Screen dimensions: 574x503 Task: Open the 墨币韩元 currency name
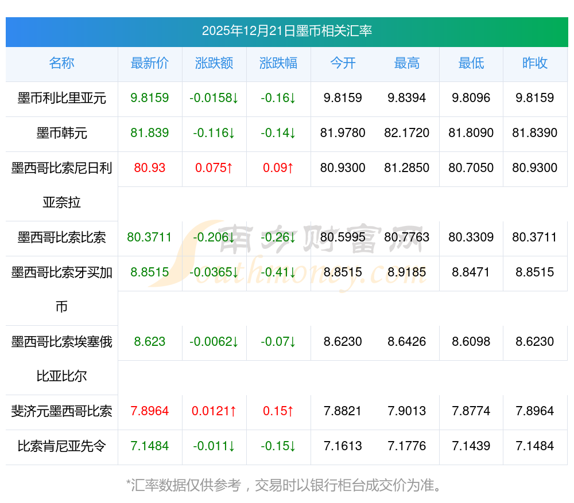pyautogui.click(x=61, y=133)
